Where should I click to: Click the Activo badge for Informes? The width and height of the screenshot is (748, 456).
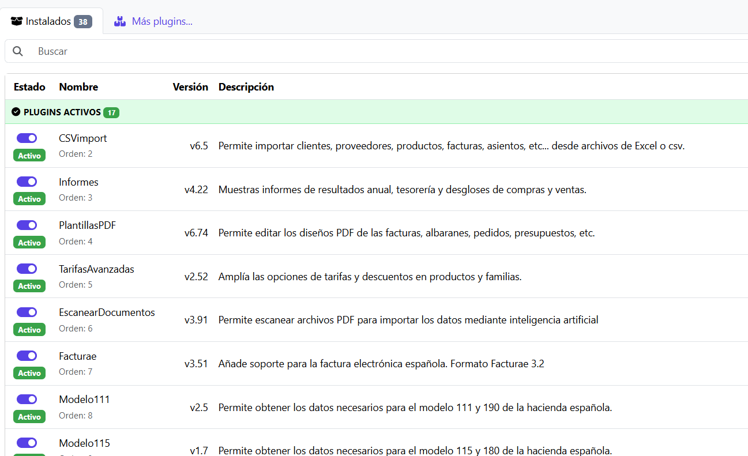[x=29, y=199]
